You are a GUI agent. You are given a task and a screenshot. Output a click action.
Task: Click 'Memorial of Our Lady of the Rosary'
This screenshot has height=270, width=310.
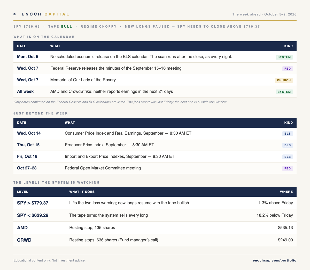(83, 80)
